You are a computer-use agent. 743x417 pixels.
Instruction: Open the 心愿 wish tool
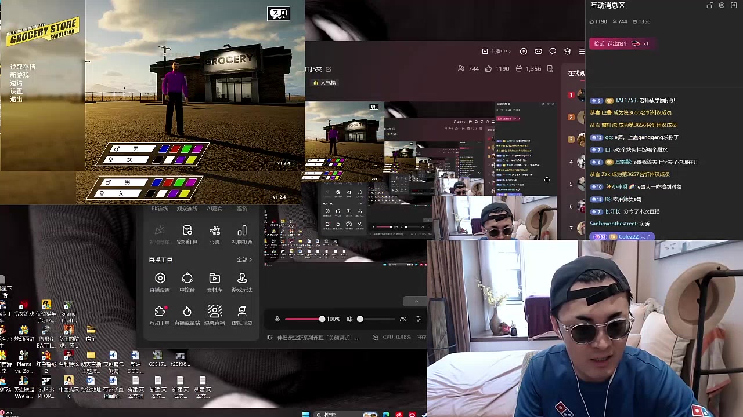pyautogui.click(x=214, y=235)
